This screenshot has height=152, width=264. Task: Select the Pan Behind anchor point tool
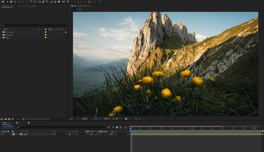pyautogui.click(x=35, y=2)
